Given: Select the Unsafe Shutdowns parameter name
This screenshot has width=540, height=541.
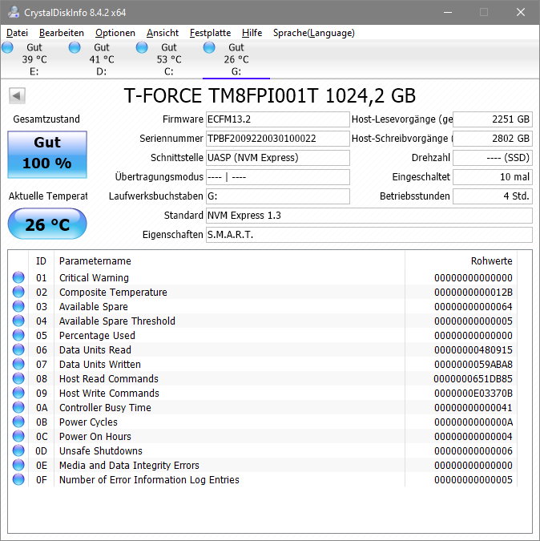Looking at the screenshot, I should coord(101,451).
